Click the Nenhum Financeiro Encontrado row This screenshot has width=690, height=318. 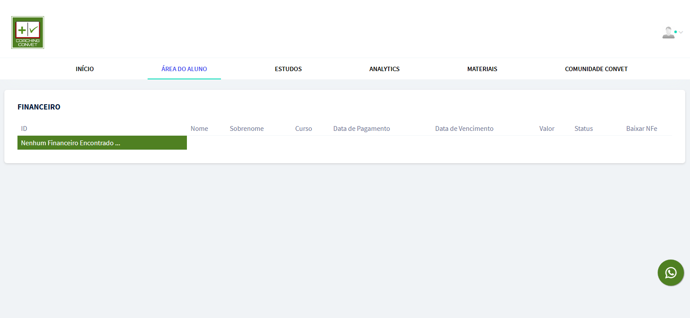tap(102, 143)
